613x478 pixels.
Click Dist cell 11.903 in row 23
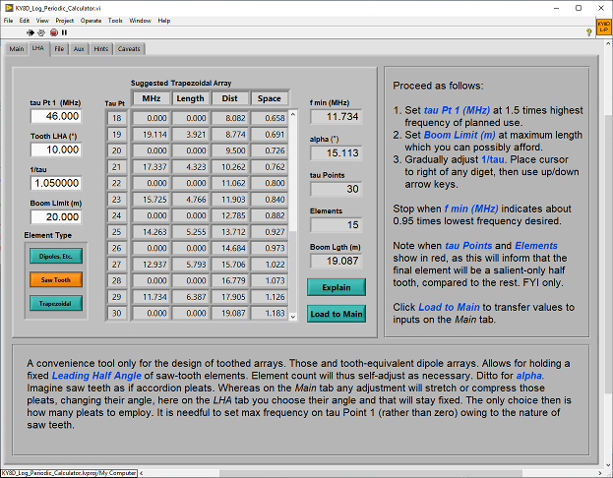click(230, 200)
